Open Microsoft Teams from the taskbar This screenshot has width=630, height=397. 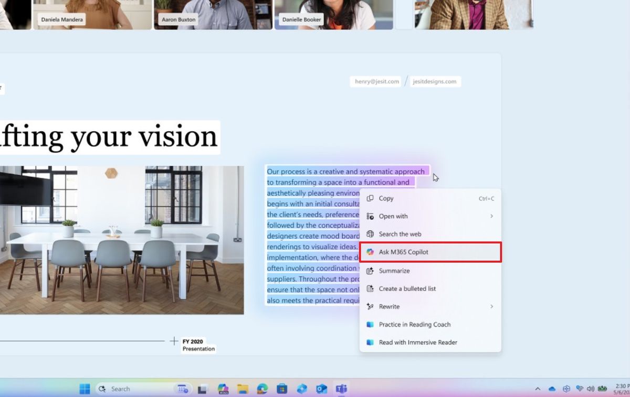[x=341, y=389]
